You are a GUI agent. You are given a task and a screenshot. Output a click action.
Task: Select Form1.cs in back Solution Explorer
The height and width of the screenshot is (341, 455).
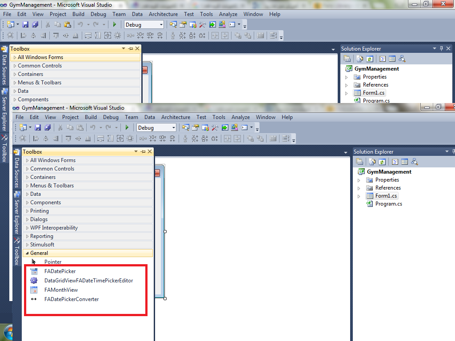[x=373, y=93]
